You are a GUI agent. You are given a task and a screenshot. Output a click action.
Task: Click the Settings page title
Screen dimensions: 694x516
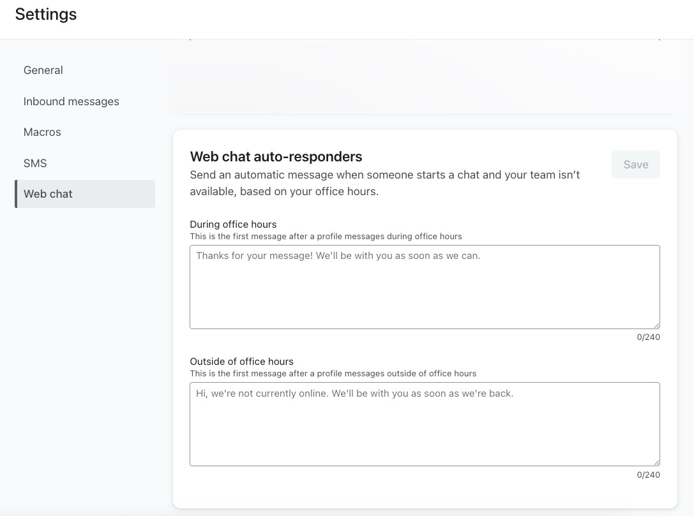tap(46, 15)
